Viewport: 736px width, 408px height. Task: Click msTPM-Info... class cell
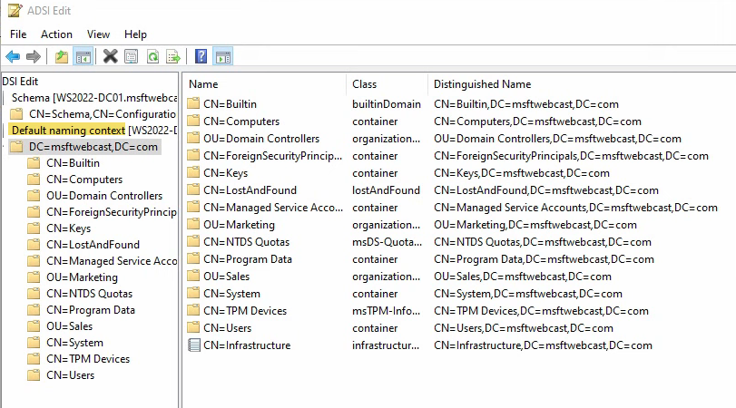[386, 310]
